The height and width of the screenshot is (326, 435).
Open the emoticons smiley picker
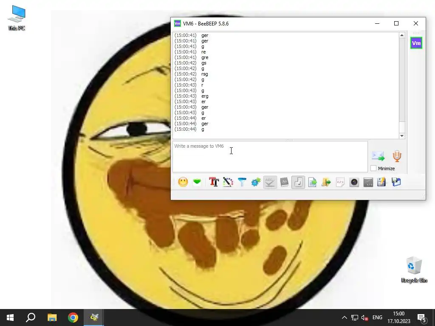click(x=183, y=182)
